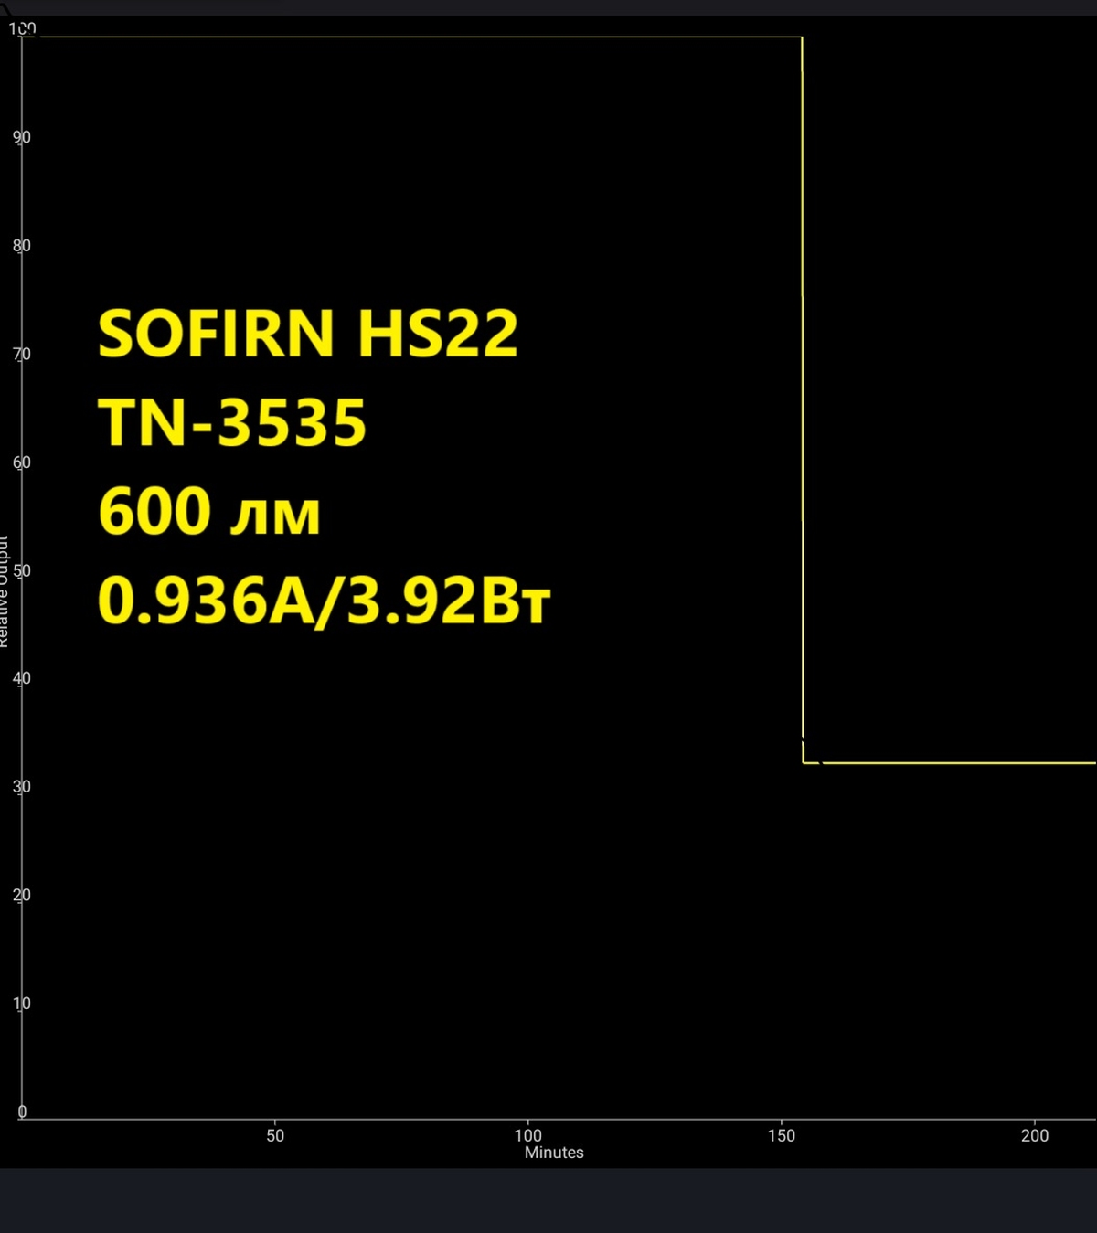Click the 0.936A/3.92Вт annotation
This screenshot has height=1233, width=1097.
tap(324, 601)
